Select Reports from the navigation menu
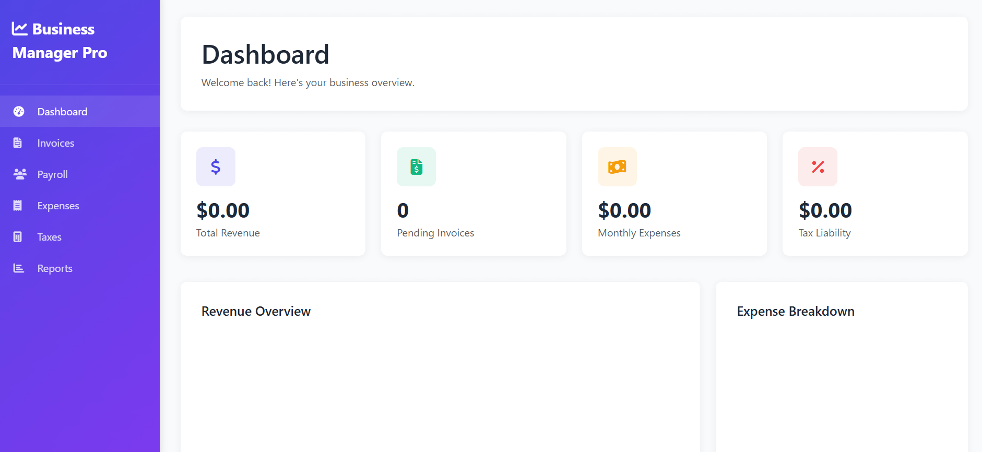Screen dimensions: 982x452 (55, 268)
